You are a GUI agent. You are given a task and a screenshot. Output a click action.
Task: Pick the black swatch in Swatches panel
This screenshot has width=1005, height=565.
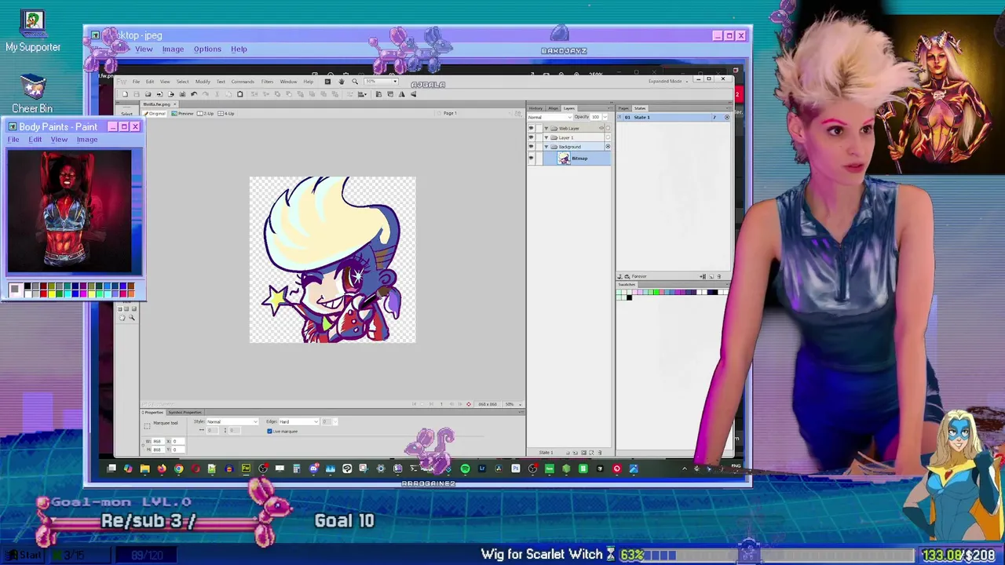click(629, 297)
